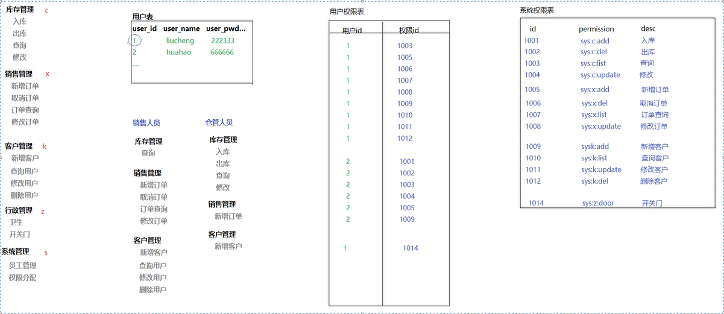
Task: Click the red letter z beside 行政管理
Action: click(x=43, y=212)
